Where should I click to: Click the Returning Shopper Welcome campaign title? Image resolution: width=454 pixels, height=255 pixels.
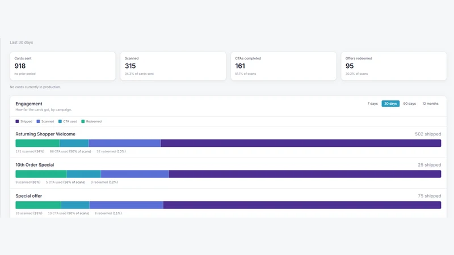[45, 134]
